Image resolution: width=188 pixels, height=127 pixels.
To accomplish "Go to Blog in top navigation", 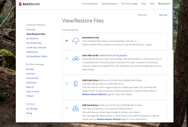I will point(144,4).
